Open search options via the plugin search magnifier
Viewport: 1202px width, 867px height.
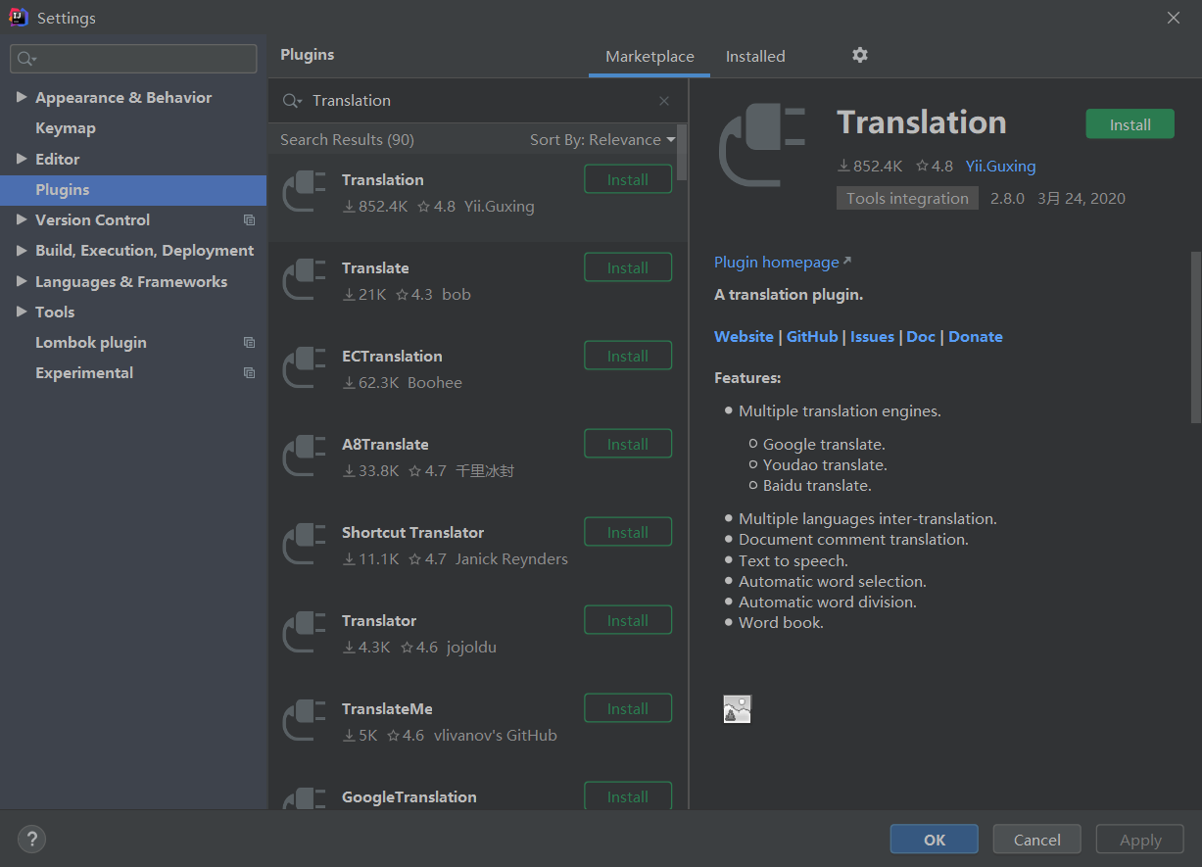tap(292, 101)
